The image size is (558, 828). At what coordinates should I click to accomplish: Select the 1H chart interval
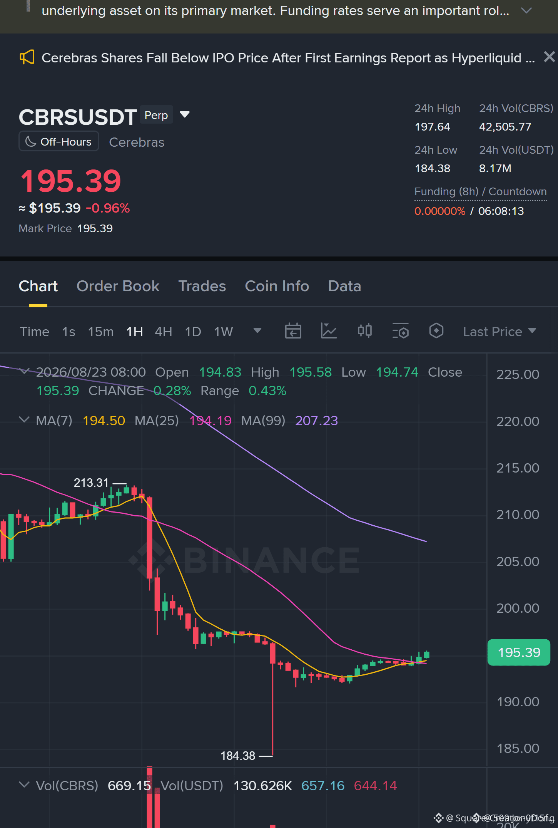point(134,332)
